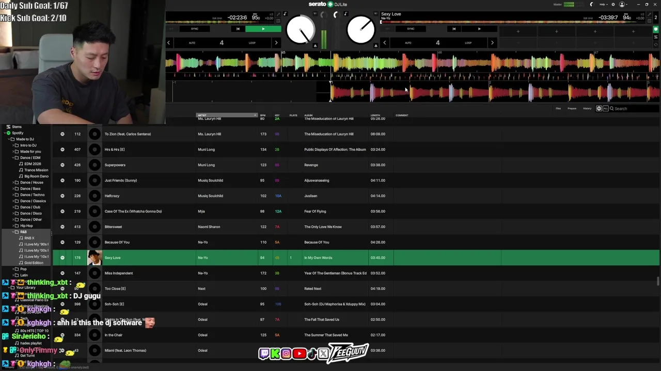Click the library vertical scrollbar thumb

(658, 281)
